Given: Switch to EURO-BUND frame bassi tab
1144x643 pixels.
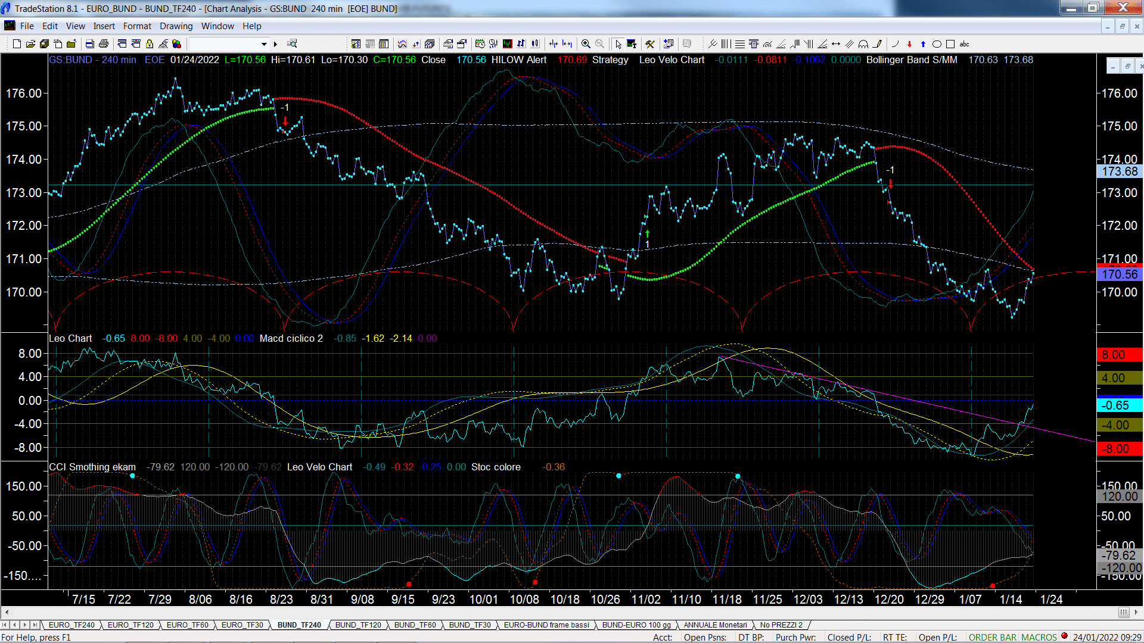Looking at the screenshot, I should click(546, 625).
